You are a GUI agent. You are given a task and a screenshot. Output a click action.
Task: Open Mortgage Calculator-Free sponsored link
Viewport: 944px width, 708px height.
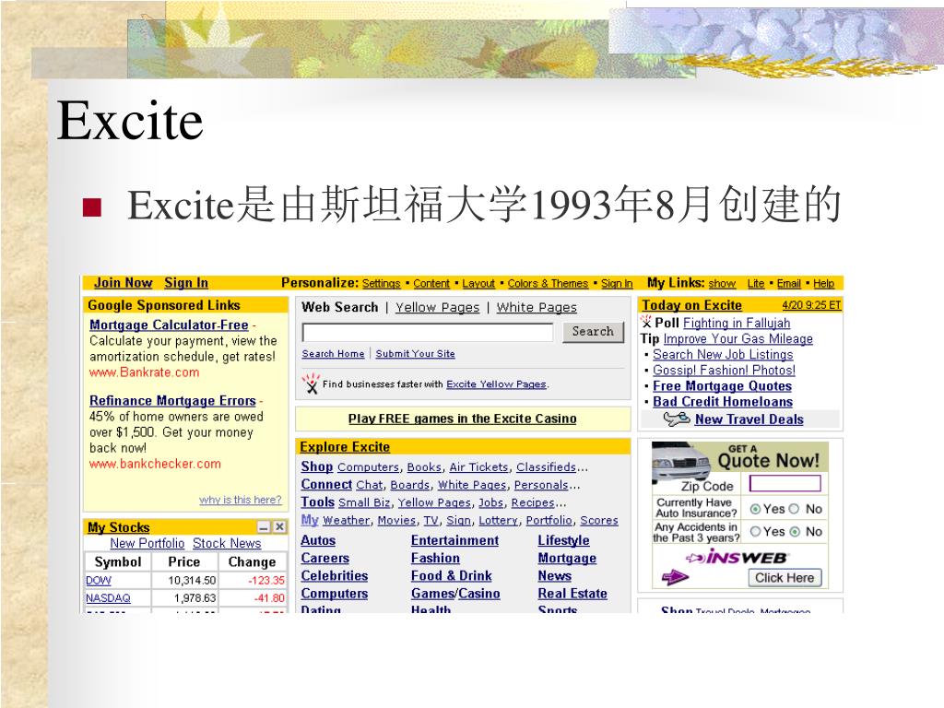169,325
